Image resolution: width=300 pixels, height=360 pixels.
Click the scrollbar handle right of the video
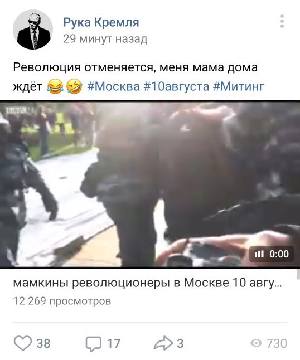(298, 274)
